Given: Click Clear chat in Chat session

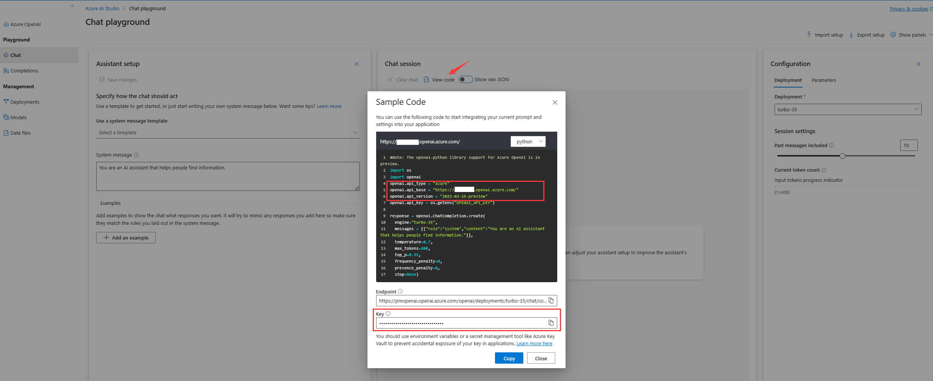Looking at the screenshot, I should pos(403,80).
